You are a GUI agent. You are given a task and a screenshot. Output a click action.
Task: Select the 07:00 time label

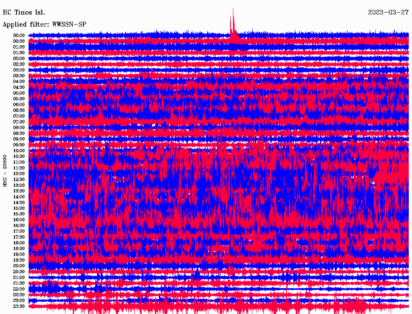[x=19, y=116]
